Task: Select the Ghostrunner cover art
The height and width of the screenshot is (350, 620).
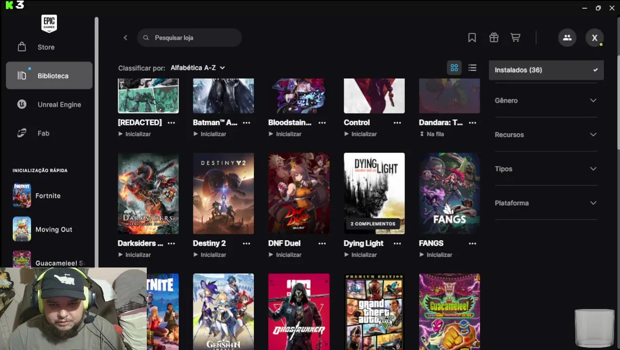Action: click(299, 312)
